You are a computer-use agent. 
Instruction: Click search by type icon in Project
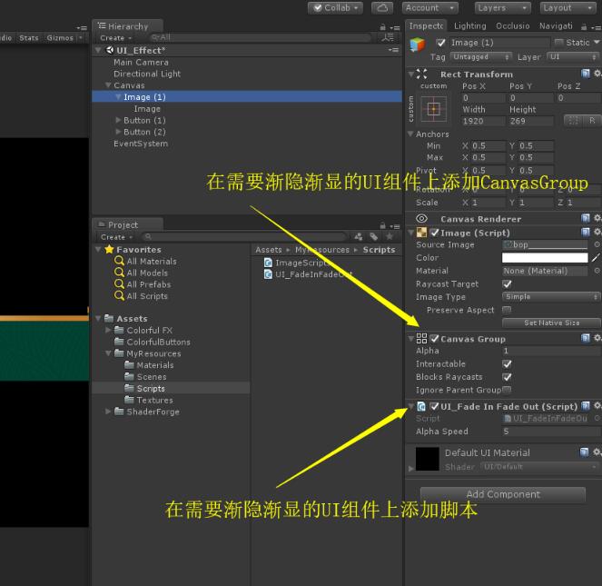[x=359, y=237]
